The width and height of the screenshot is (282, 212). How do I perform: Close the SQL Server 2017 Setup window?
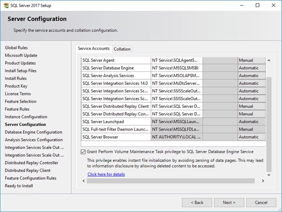point(274,5)
